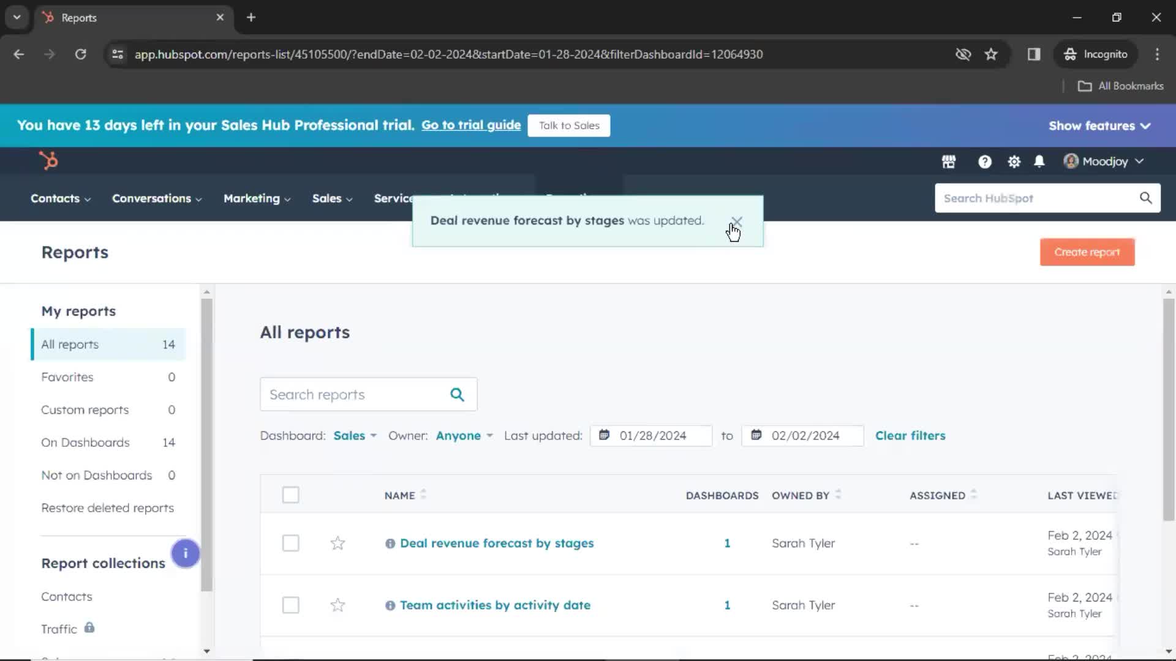Click the tracking protection eye icon
Viewport: 1176px width, 661px height.
pyautogui.click(x=963, y=54)
